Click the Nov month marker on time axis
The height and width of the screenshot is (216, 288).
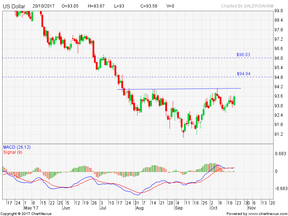pos(251,208)
